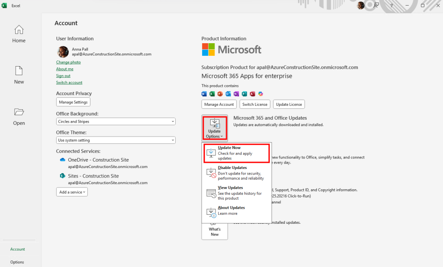Open the About me link
This screenshot has height=267, width=443.
tap(65, 69)
